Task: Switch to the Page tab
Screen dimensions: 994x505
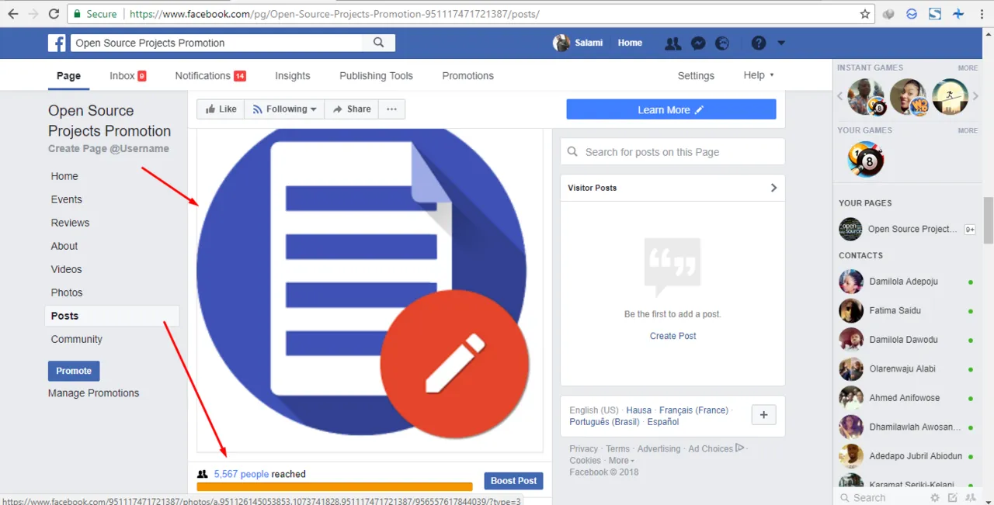Action: (x=68, y=76)
